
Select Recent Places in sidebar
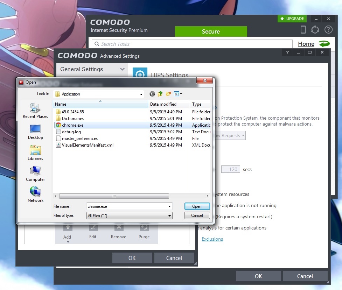click(35, 111)
